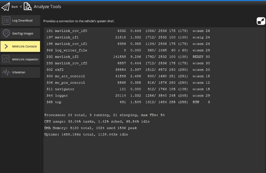Select the MAVLink Console label
266x173 pixels.
tap(25, 46)
